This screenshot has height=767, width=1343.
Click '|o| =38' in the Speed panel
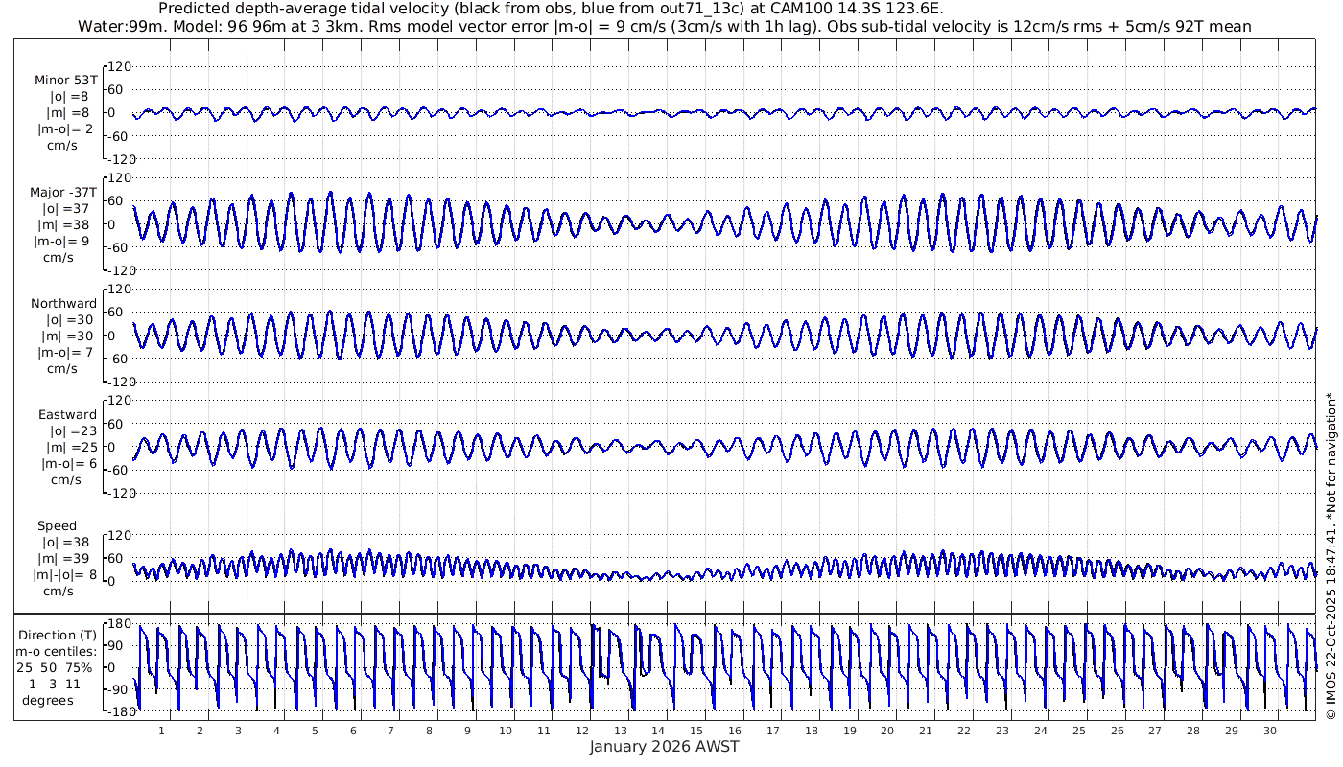coord(64,543)
